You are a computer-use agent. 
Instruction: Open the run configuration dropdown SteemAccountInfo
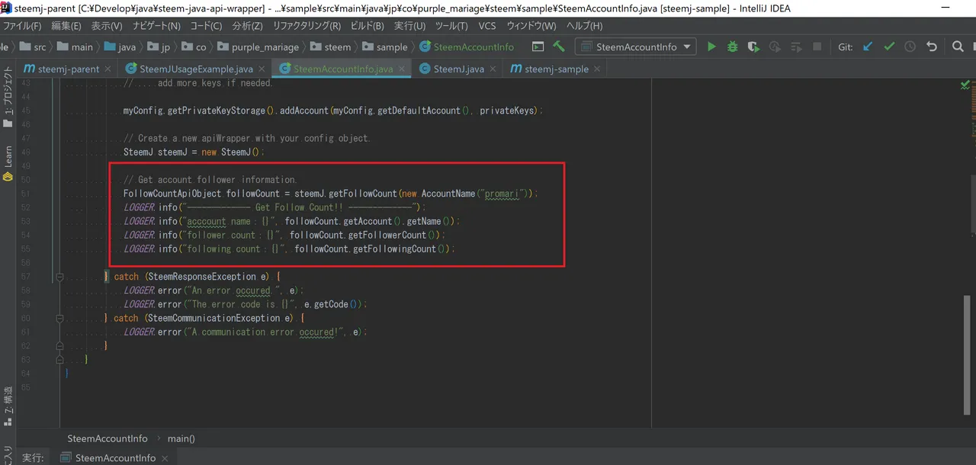click(635, 46)
